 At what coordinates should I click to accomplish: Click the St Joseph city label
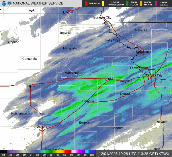coord(143,52)
